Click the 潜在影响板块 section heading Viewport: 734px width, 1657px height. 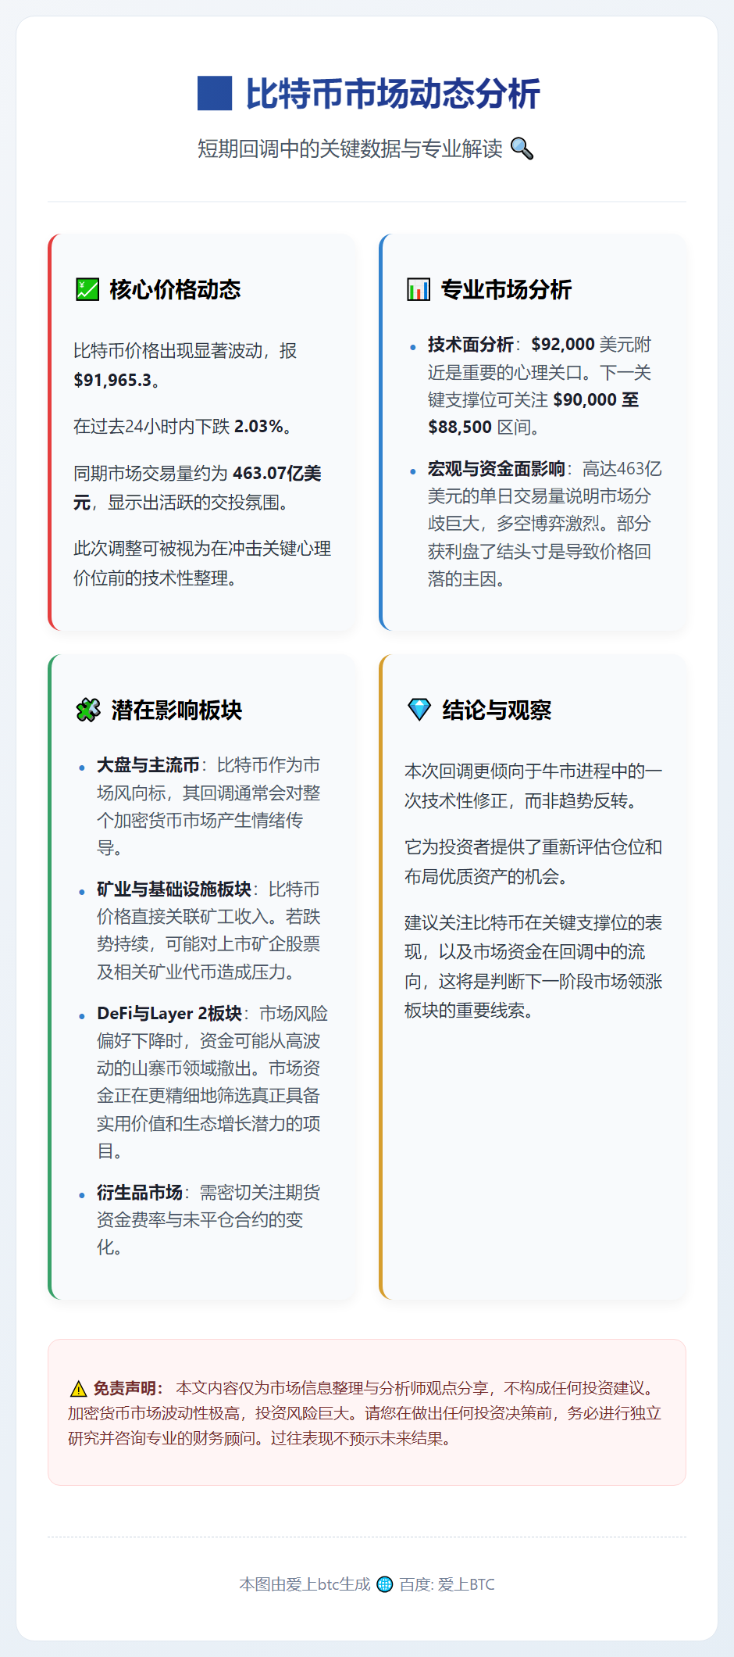point(176,710)
